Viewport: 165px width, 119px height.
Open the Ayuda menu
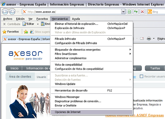coord(76,19)
